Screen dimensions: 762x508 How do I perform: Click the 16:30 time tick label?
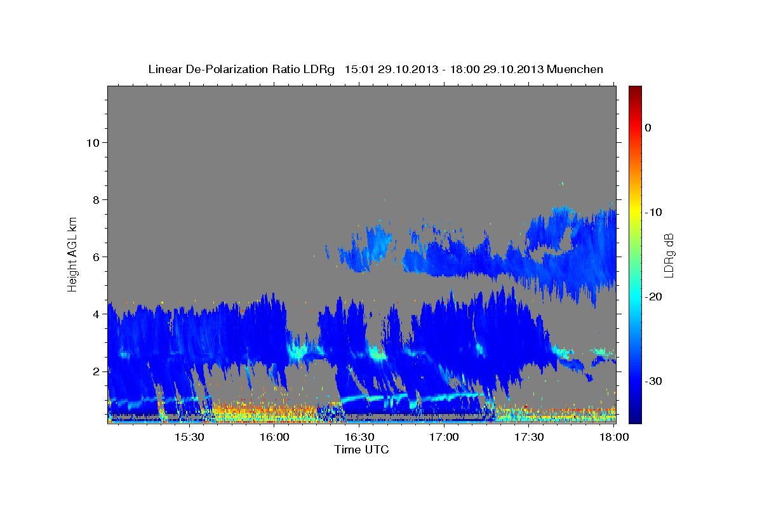tap(359, 438)
